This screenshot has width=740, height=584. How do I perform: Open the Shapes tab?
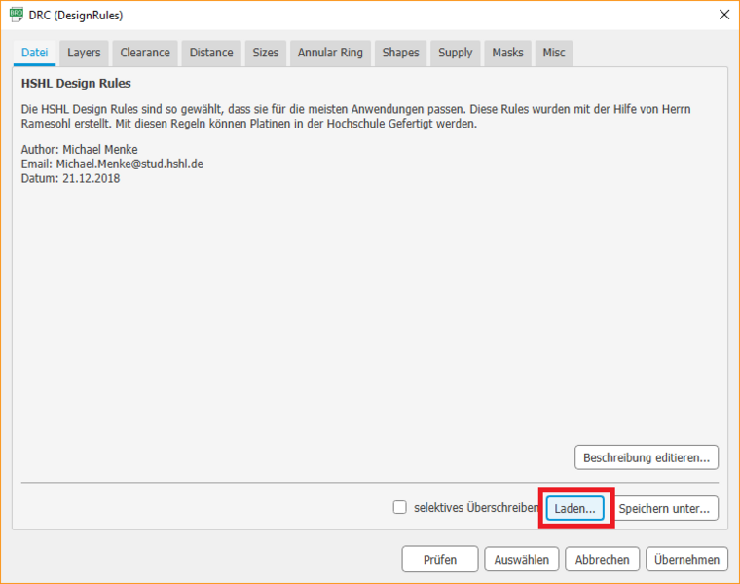click(400, 53)
